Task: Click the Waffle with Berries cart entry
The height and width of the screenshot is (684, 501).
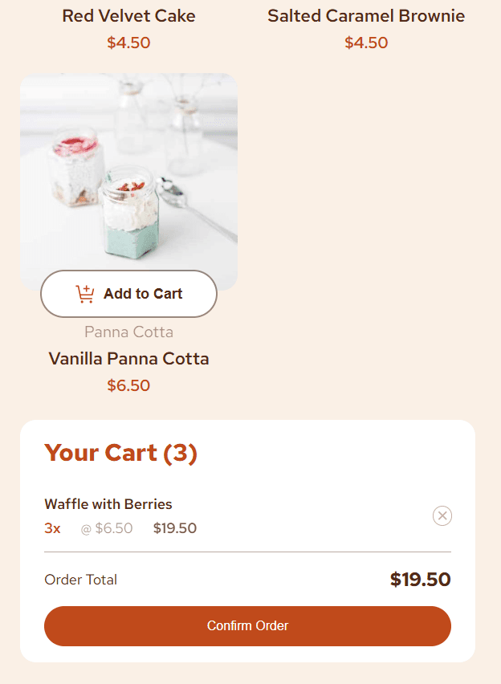Action: pyautogui.click(x=108, y=503)
